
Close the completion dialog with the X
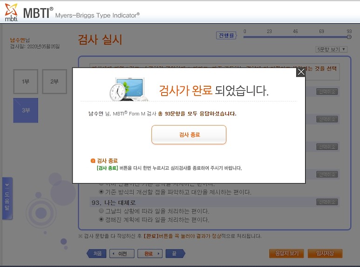coord(301,72)
